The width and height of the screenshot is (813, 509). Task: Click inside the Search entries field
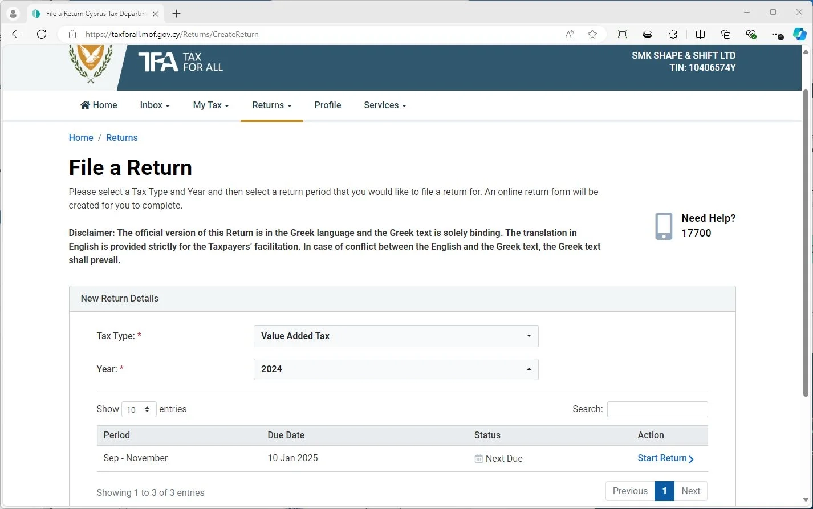click(657, 409)
